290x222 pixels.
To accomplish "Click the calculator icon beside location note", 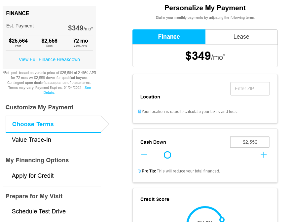I will [x=140, y=112].
